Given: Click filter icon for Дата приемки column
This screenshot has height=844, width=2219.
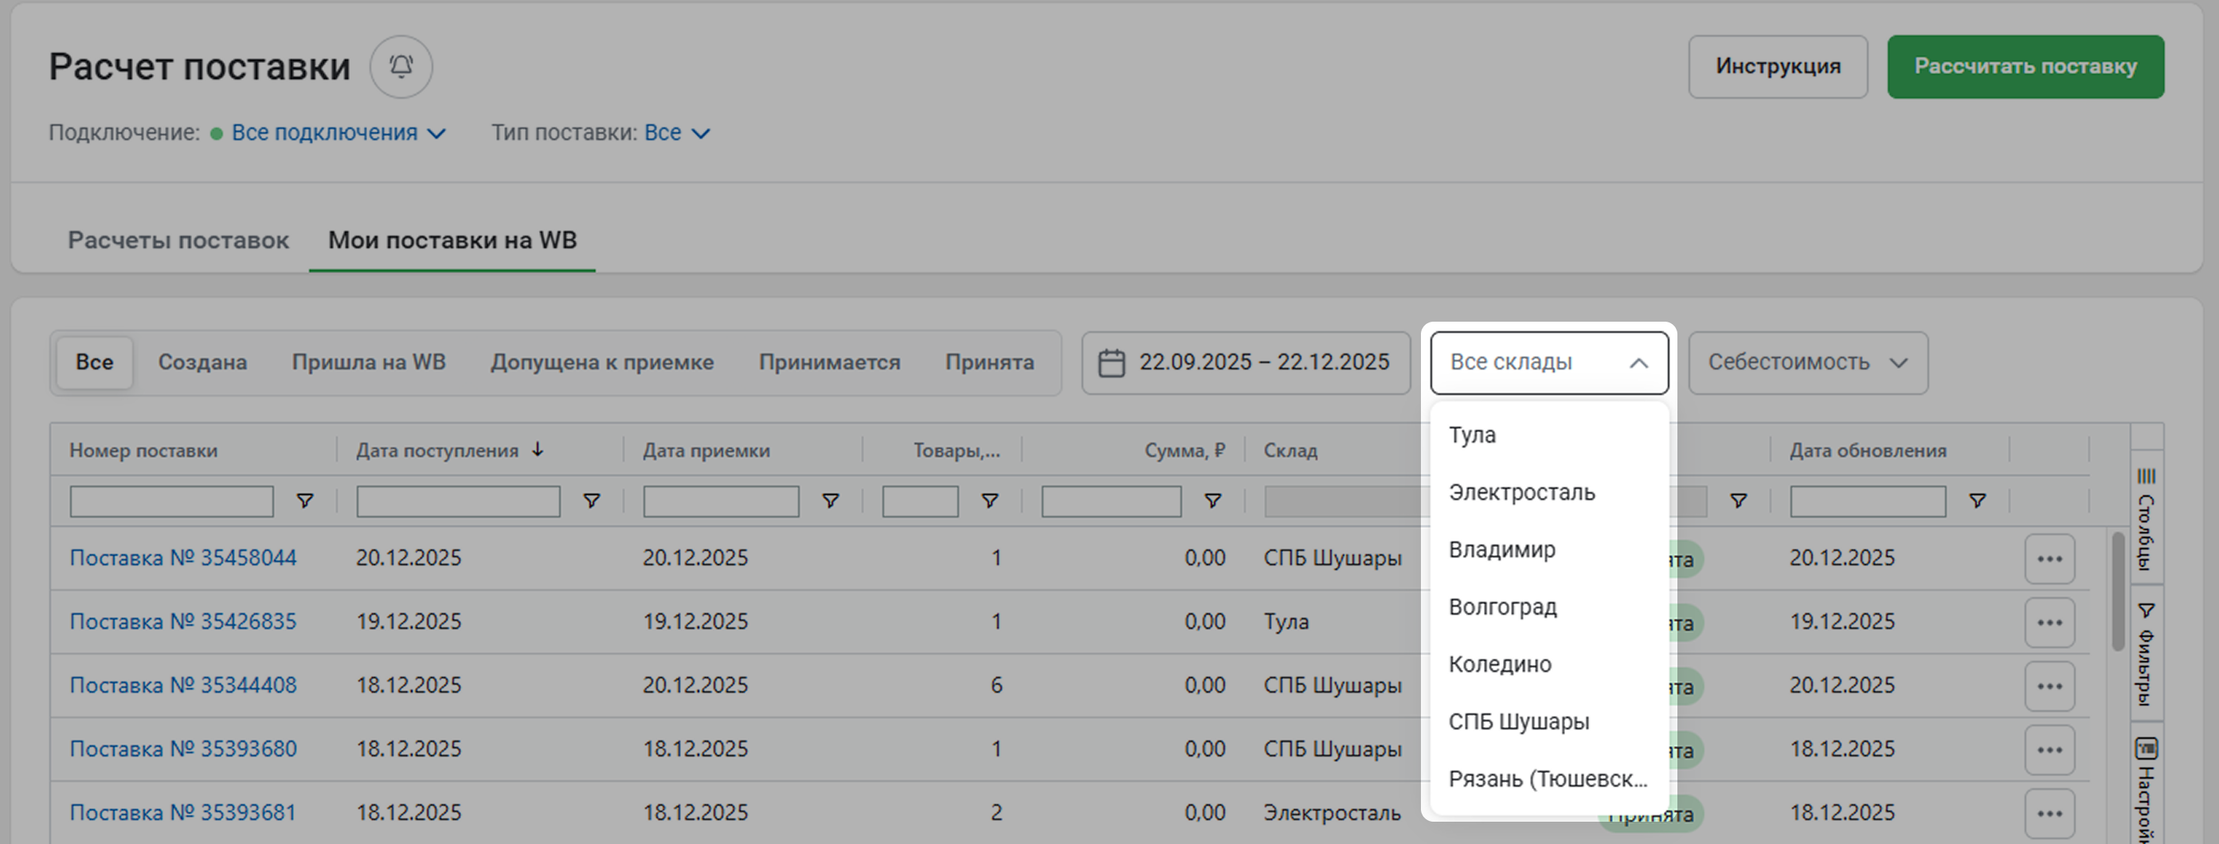Looking at the screenshot, I should coord(830,500).
